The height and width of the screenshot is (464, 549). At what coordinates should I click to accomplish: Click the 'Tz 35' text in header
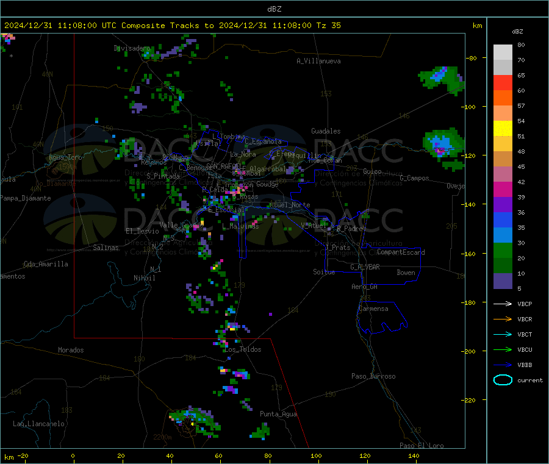click(x=328, y=26)
